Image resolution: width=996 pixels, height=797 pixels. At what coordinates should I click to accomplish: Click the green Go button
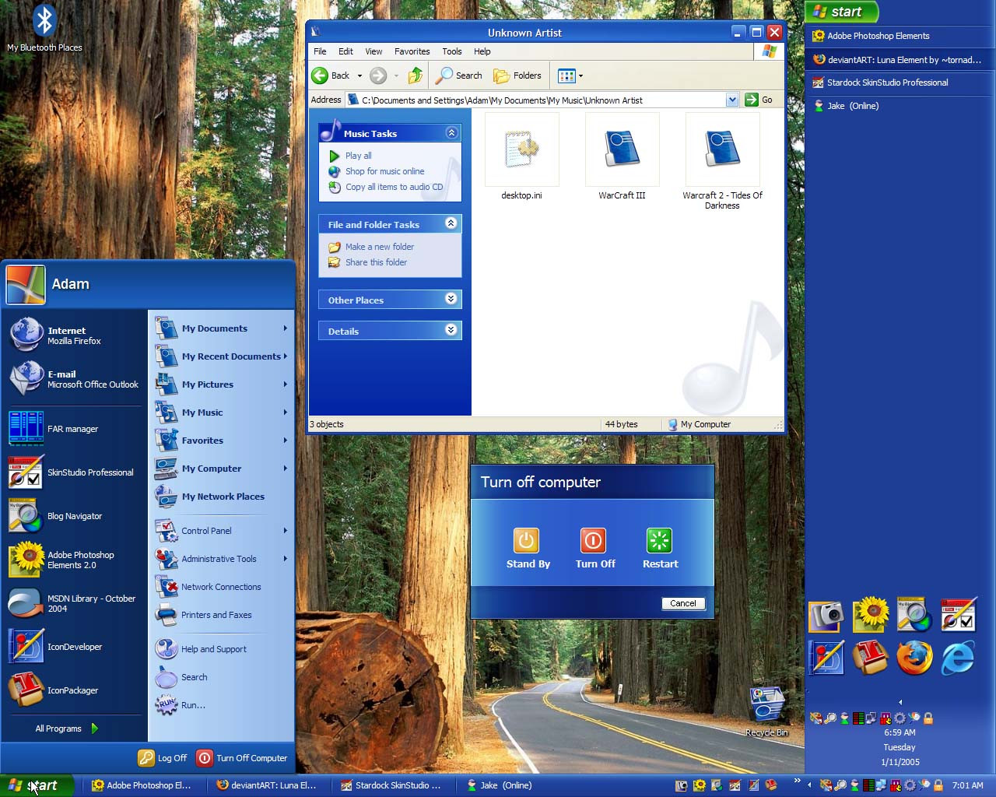point(759,100)
